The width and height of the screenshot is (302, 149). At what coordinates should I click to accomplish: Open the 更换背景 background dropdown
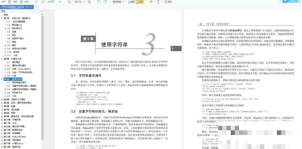(x=119, y=2)
